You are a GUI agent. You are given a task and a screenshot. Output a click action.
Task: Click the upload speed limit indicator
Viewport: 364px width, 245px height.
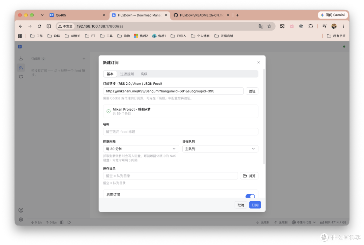(281, 222)
